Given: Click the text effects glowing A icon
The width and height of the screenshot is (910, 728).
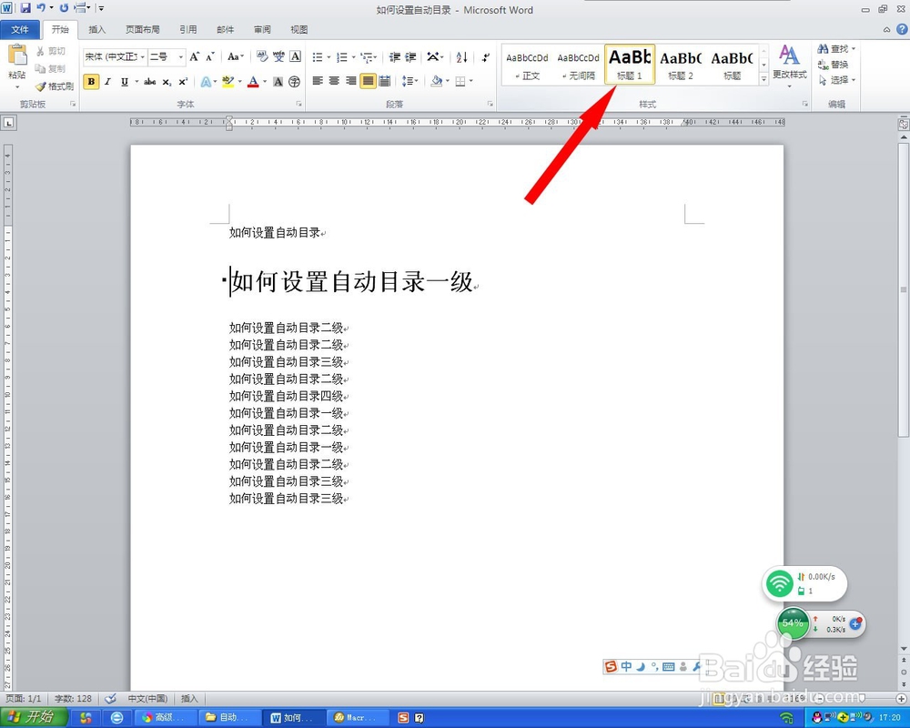Looking at the screenshot, I should 206,82.
